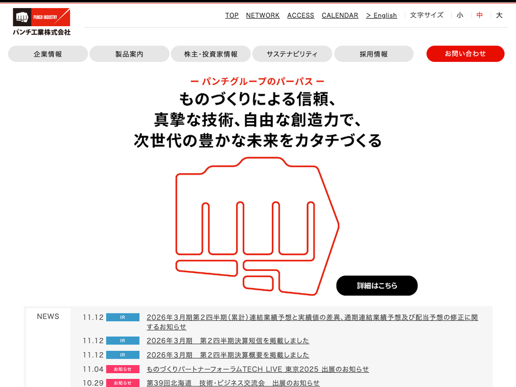516x387 pixels.
Task: Open the 企業情報 navigation menu
Action: tap(48, 54)
